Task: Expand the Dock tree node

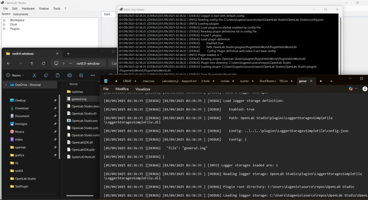Action: (x=4, y=24)
